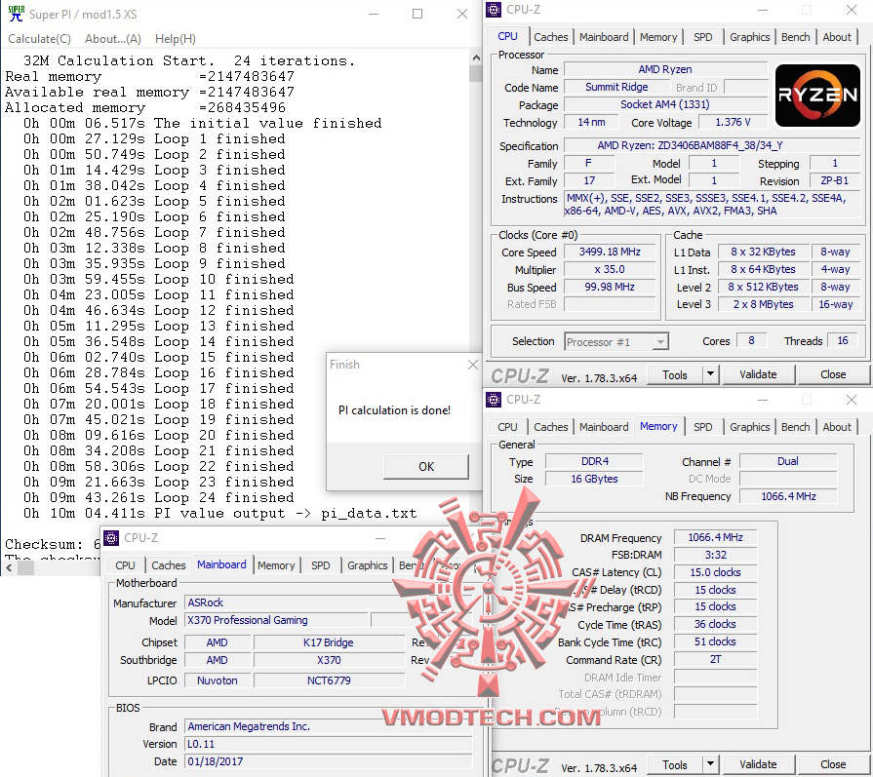Expand Tools dropdown arrow in Memory CPU-Z window
Screen dimensions: 873x777
pos(711,764)
